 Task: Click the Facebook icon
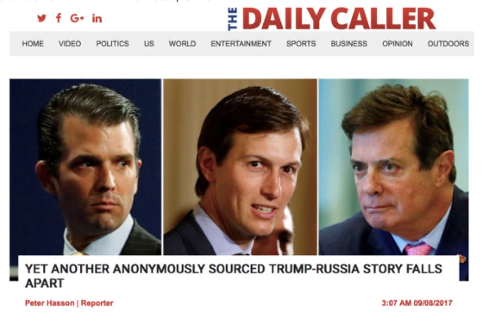[x=58, y=18]
